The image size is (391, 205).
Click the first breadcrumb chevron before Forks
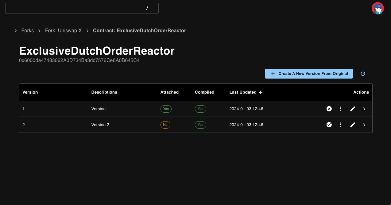16,31
